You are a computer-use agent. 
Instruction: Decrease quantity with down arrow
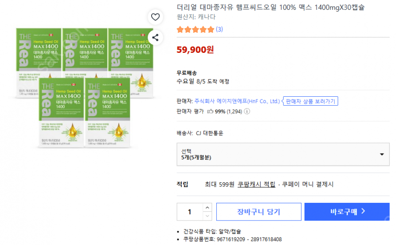pyautogui.click(x=207, y=216)
